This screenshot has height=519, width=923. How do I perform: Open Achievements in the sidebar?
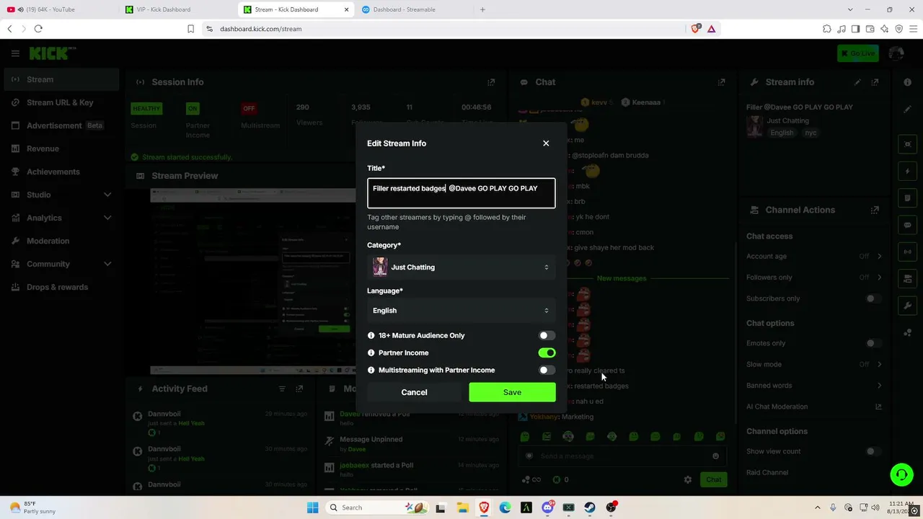61,172
